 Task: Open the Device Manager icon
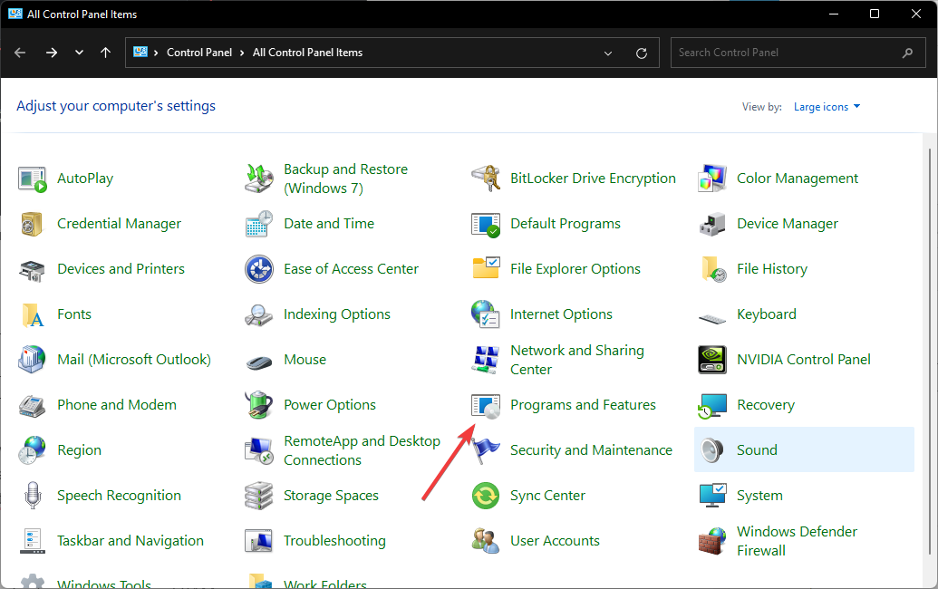pos(712,224)
